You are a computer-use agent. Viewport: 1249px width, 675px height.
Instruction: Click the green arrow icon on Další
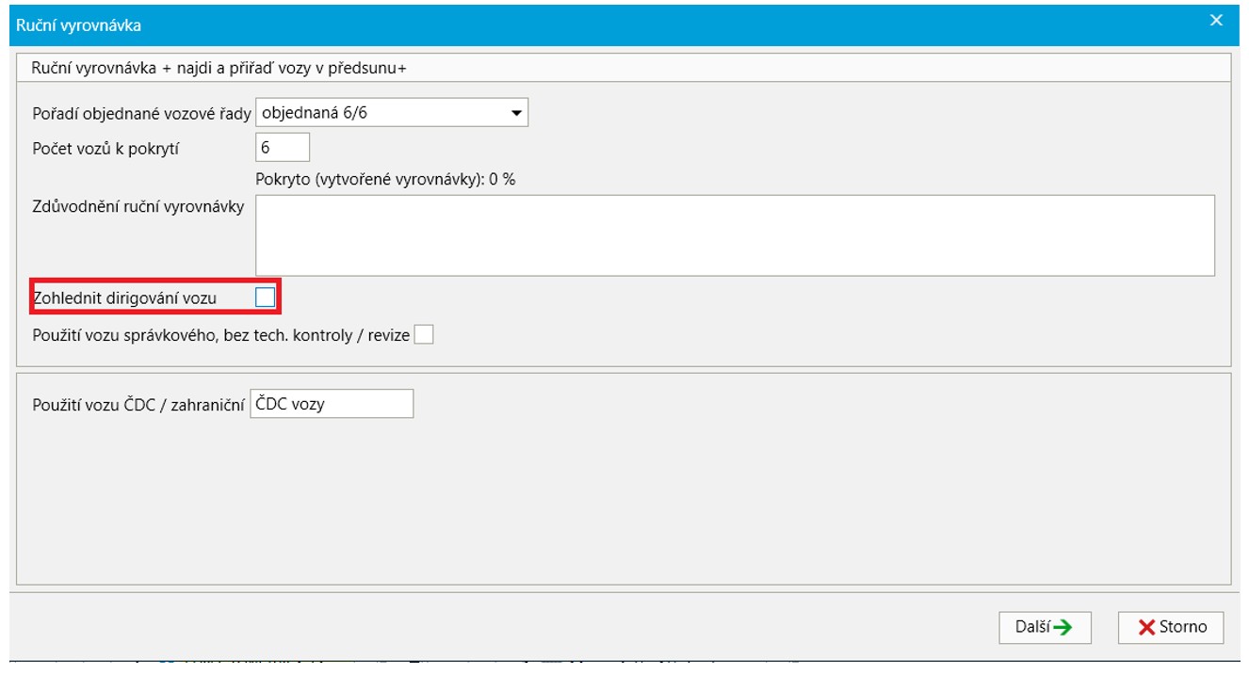pyautogui.click(x=1063, y=628)
